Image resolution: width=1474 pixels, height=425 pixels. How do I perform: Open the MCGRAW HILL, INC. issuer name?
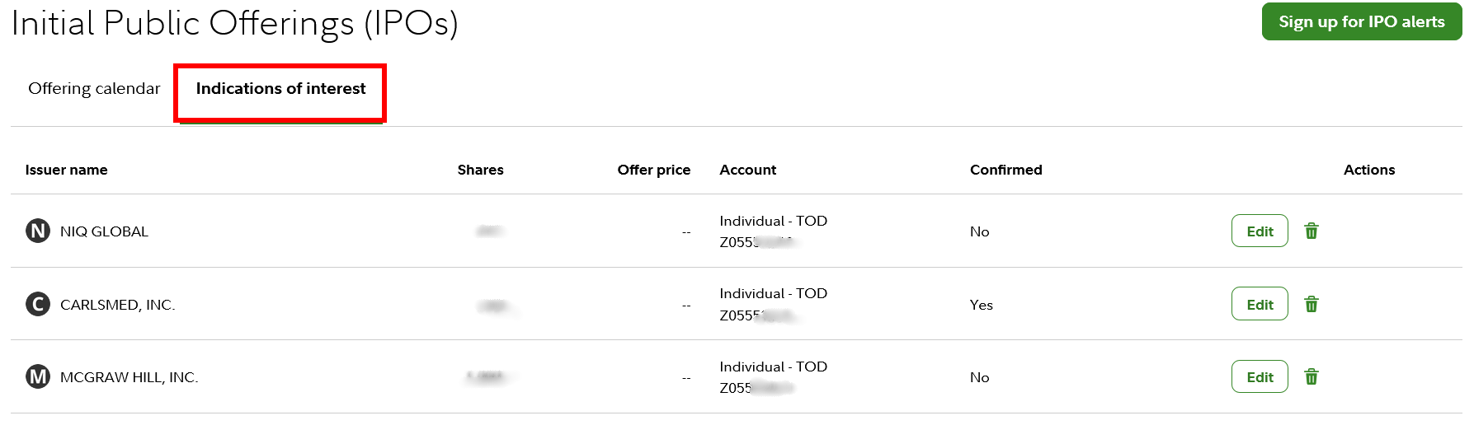pos(129,377)
